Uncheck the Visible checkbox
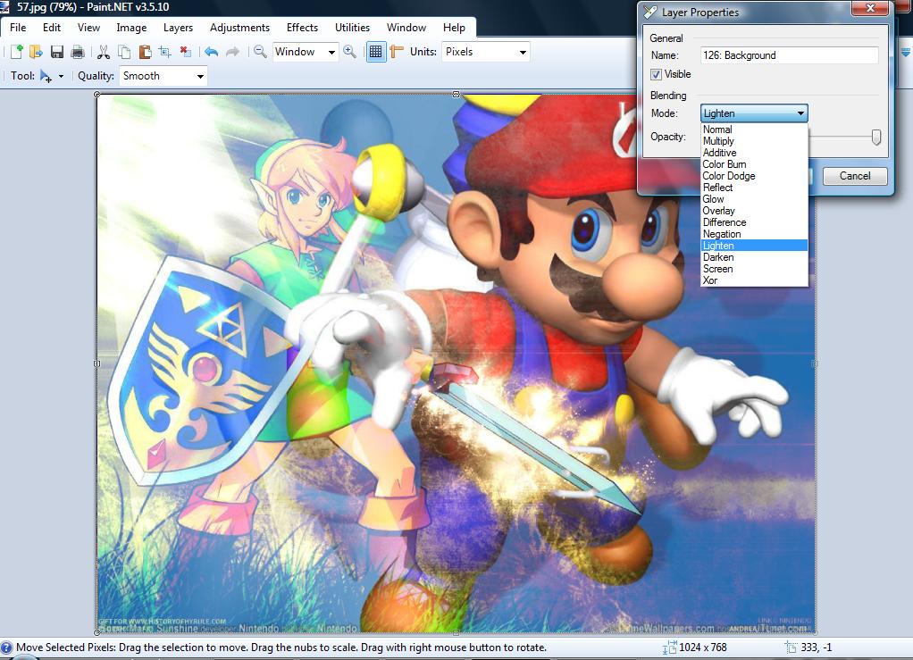Image resolution: width=913 pixels, height=660 pixels. click(x=657, y=74)
